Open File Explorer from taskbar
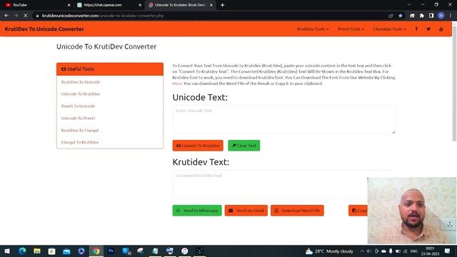 coord(37,251)
